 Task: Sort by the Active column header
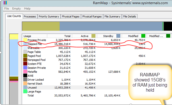(85, 36)
